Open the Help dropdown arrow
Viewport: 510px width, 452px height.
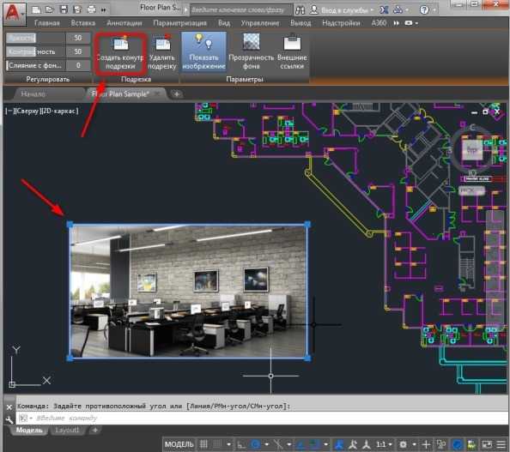(x=434, y=10)
